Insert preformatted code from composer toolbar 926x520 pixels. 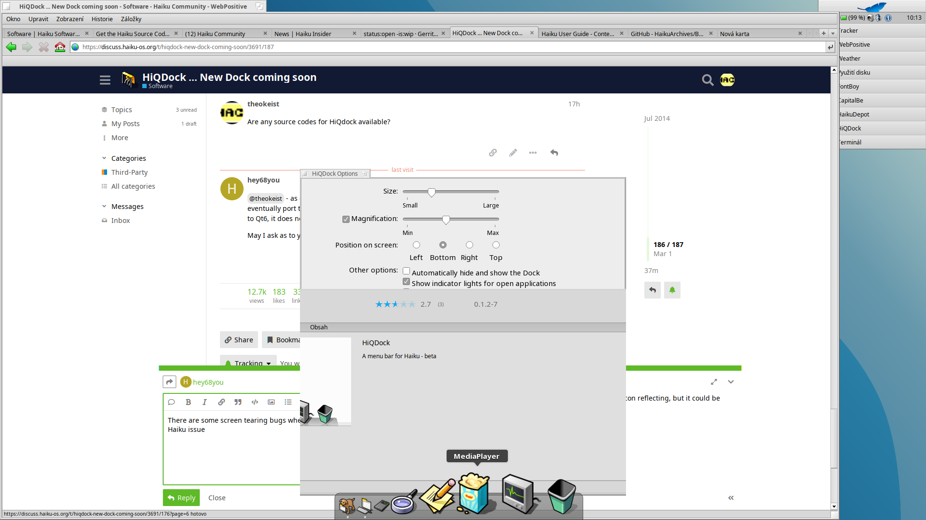(255, 402)
